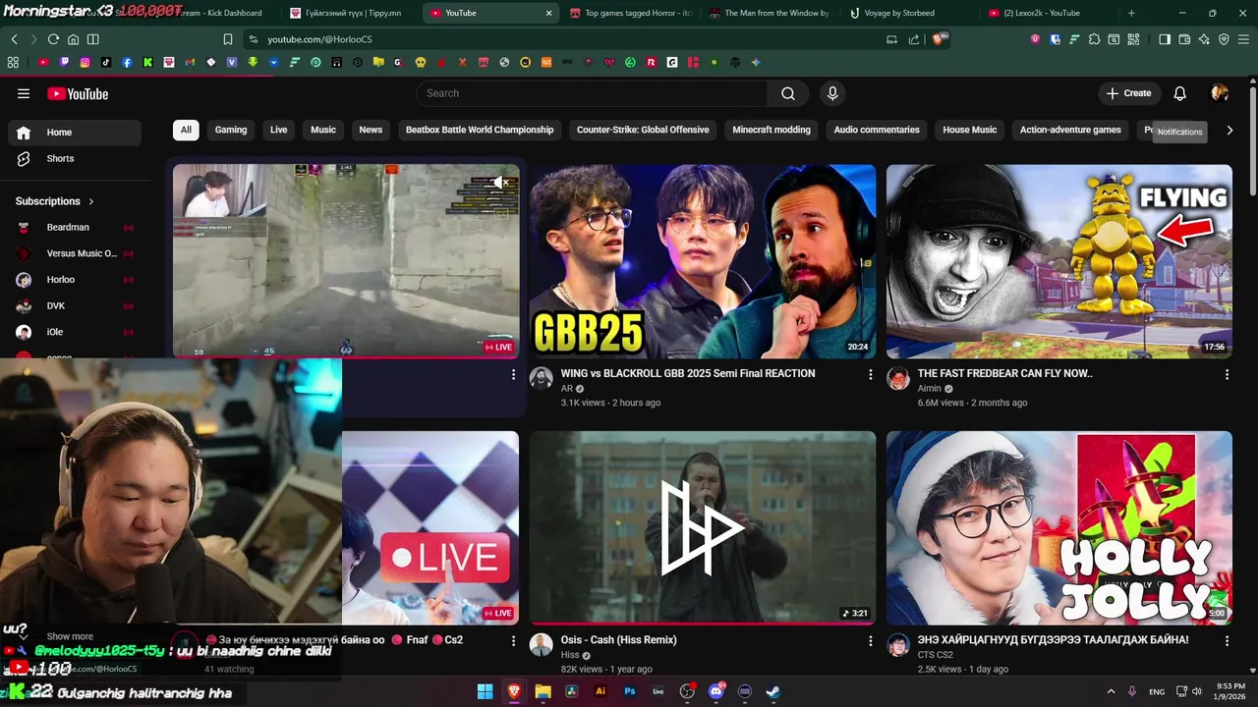Open Shorts in the sidebar
The height and width of the screenshot is (707, 1258).
pos(75,159)
